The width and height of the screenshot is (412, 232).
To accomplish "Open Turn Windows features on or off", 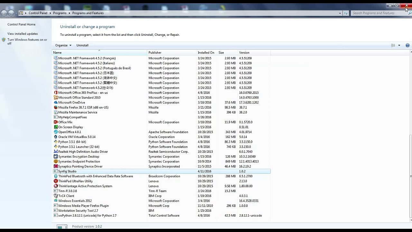I will (x=27, y=42).
